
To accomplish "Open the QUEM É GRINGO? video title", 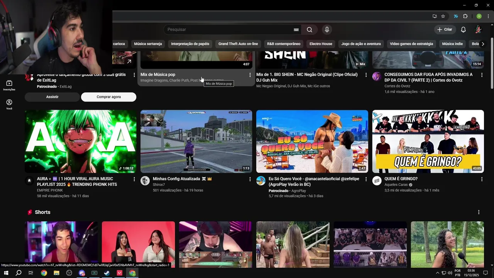I will [x=401, y=179].
